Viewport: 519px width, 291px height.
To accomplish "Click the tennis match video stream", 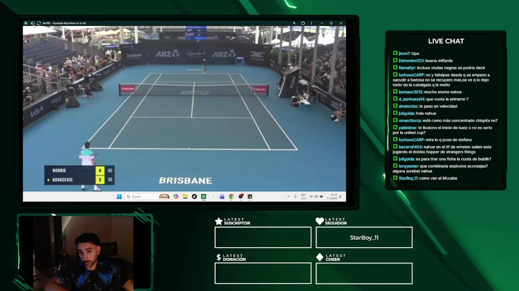I will tap(184, 108).
